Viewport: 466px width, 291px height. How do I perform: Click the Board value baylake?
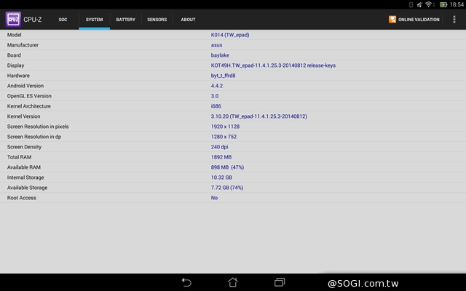coord(220,55)
